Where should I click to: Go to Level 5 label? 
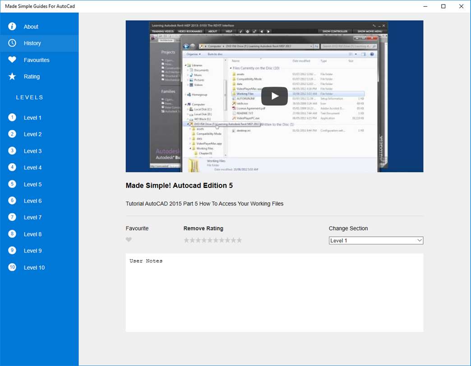[33, 184]
